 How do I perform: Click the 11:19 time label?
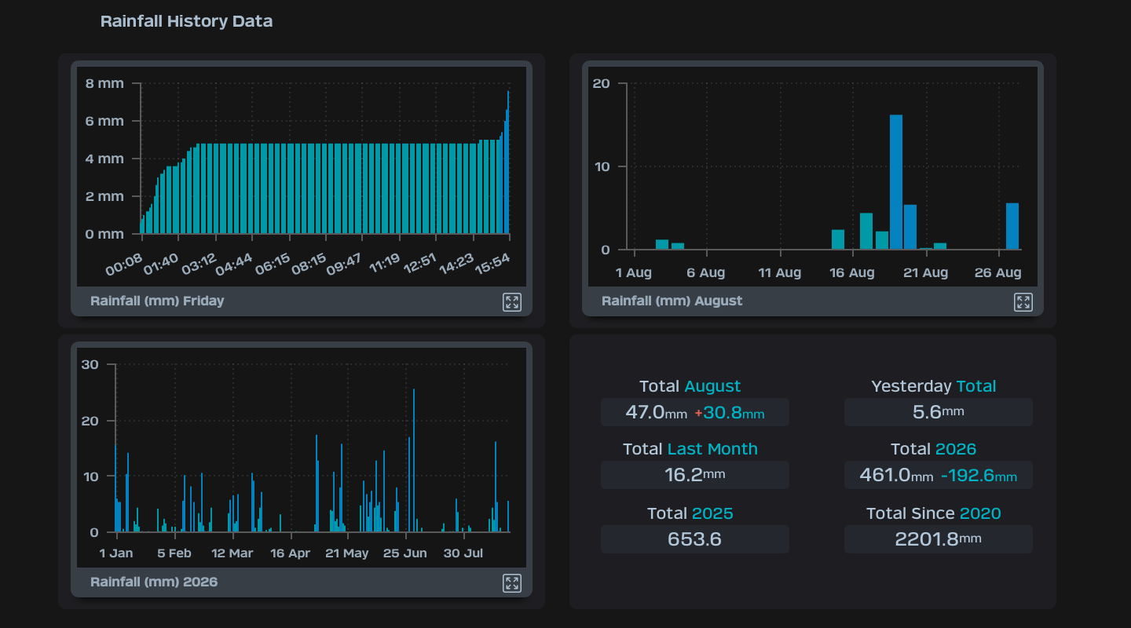click(x=383, y=264)
